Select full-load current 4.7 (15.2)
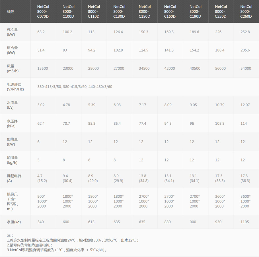 42,178
